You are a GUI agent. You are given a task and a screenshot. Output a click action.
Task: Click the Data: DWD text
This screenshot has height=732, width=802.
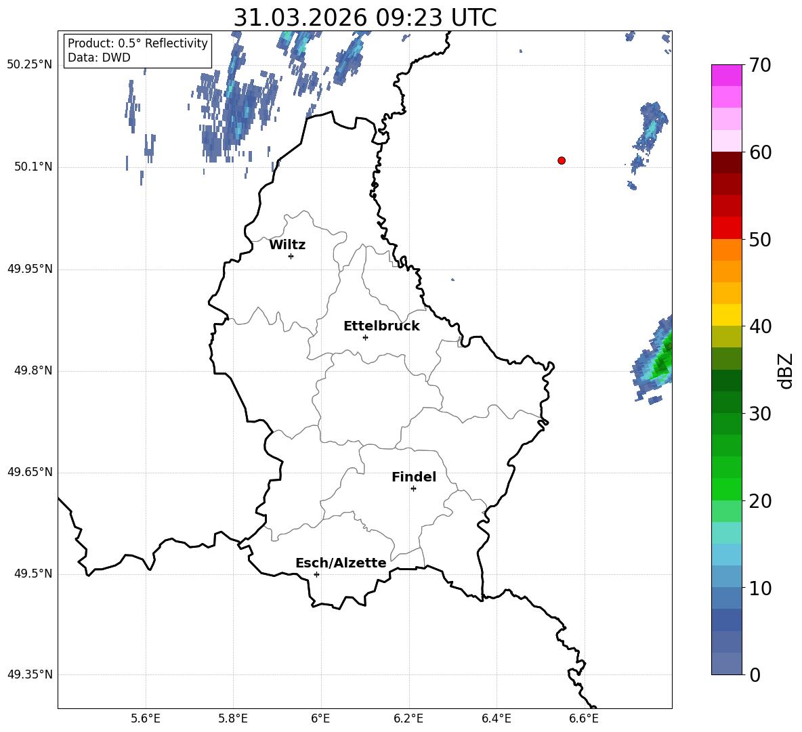coord(99,58)
